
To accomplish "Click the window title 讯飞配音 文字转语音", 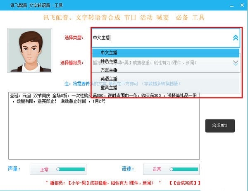I will (x=36, y=5).
